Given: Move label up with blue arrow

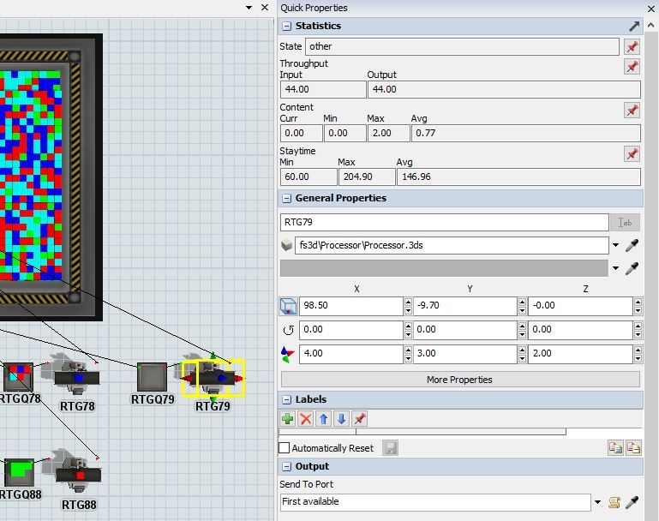Looking at the screenshot, I should tap(323, 418).
